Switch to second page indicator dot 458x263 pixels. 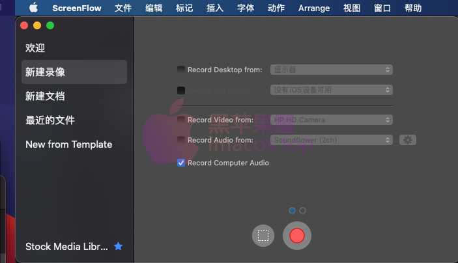[x=302, y=210]
